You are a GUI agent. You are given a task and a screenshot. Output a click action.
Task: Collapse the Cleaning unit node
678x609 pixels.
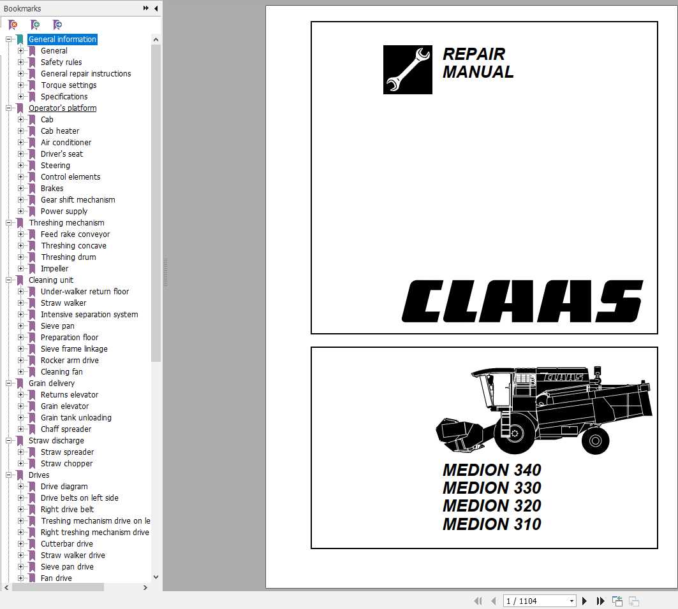8,280
